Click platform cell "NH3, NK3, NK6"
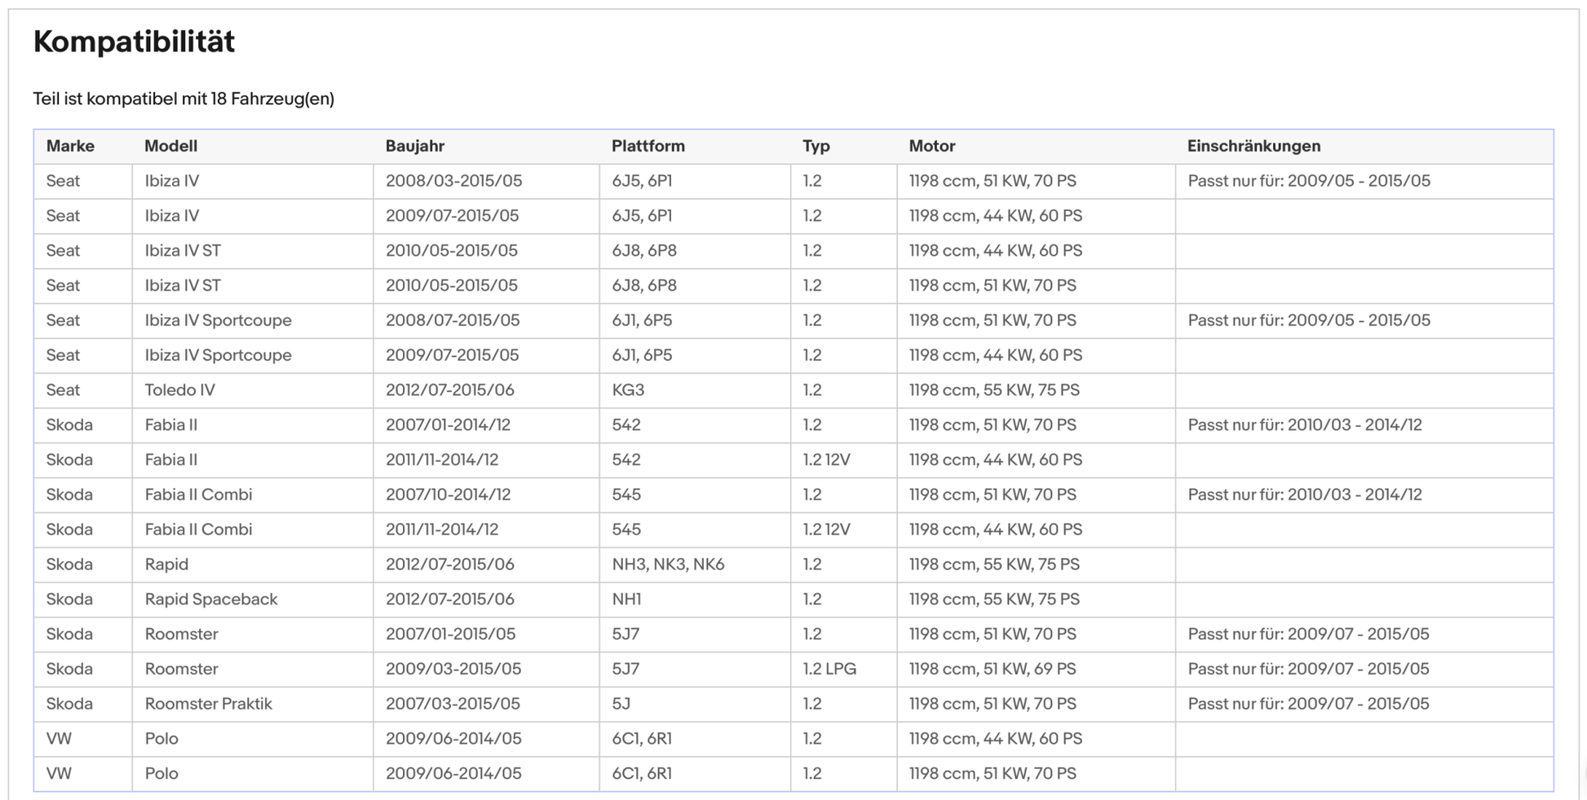The height and width of the screenshot is (800, 1587). click(x=667, y=565)
